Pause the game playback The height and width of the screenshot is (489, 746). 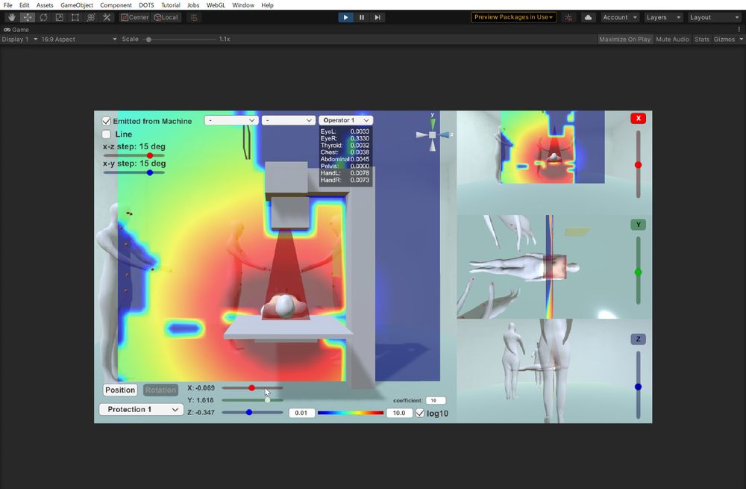(362, 17)
